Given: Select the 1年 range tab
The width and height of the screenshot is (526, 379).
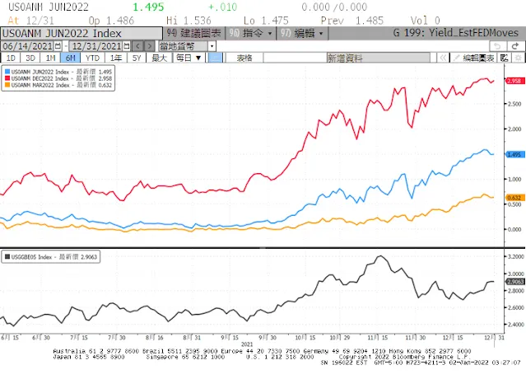Looking at the screenshot, I should click(116, 58).
